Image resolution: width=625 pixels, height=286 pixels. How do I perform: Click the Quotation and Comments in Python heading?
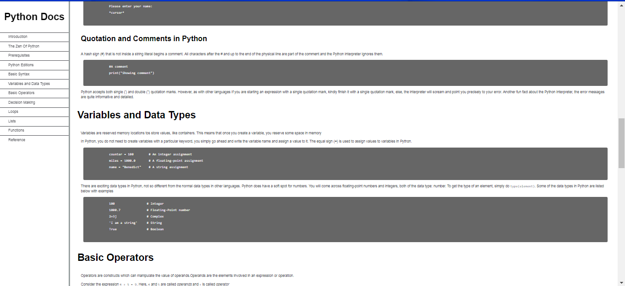tap(144, 39)
